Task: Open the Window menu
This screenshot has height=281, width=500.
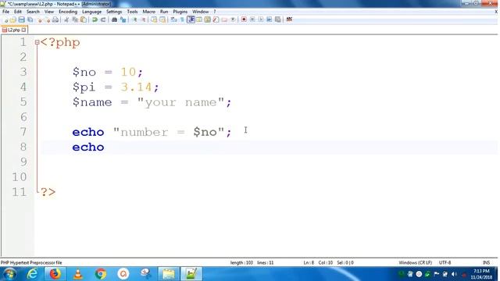Action: coord(200,12)
